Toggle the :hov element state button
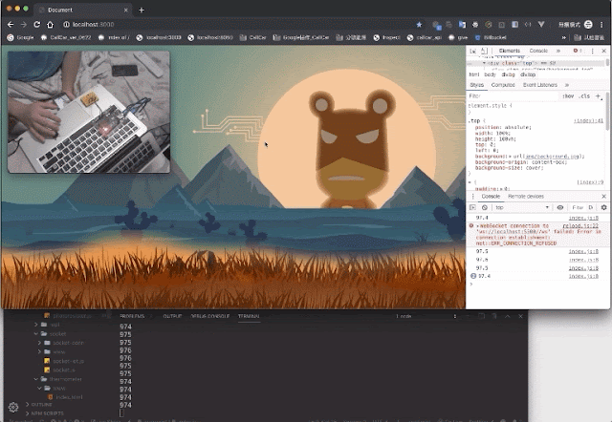 coord(568,96)
